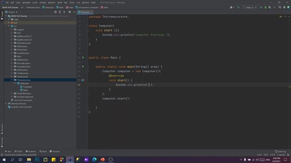The height and width of the screenshot is (163, 291).
Task: Expand all nodes in the Project panel
Action: pyautogui.click(x=60, y=12)
